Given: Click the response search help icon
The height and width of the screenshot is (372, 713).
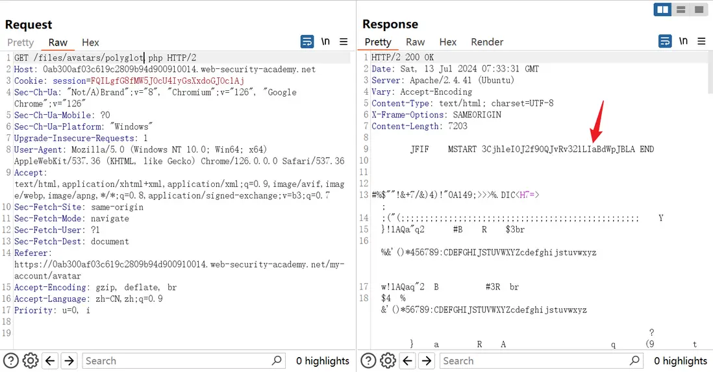Looking at the screenshot, I should click(x=368, y=361).
